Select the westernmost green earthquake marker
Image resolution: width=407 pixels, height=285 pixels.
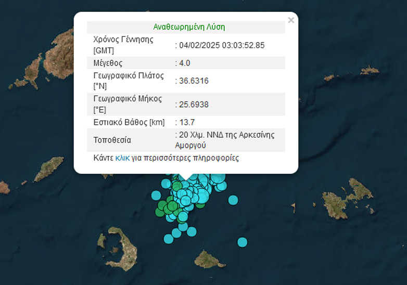click(x=160, y=212)
